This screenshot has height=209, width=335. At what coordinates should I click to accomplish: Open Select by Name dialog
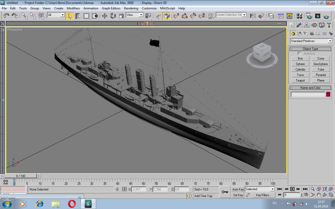tap(78, 16)
